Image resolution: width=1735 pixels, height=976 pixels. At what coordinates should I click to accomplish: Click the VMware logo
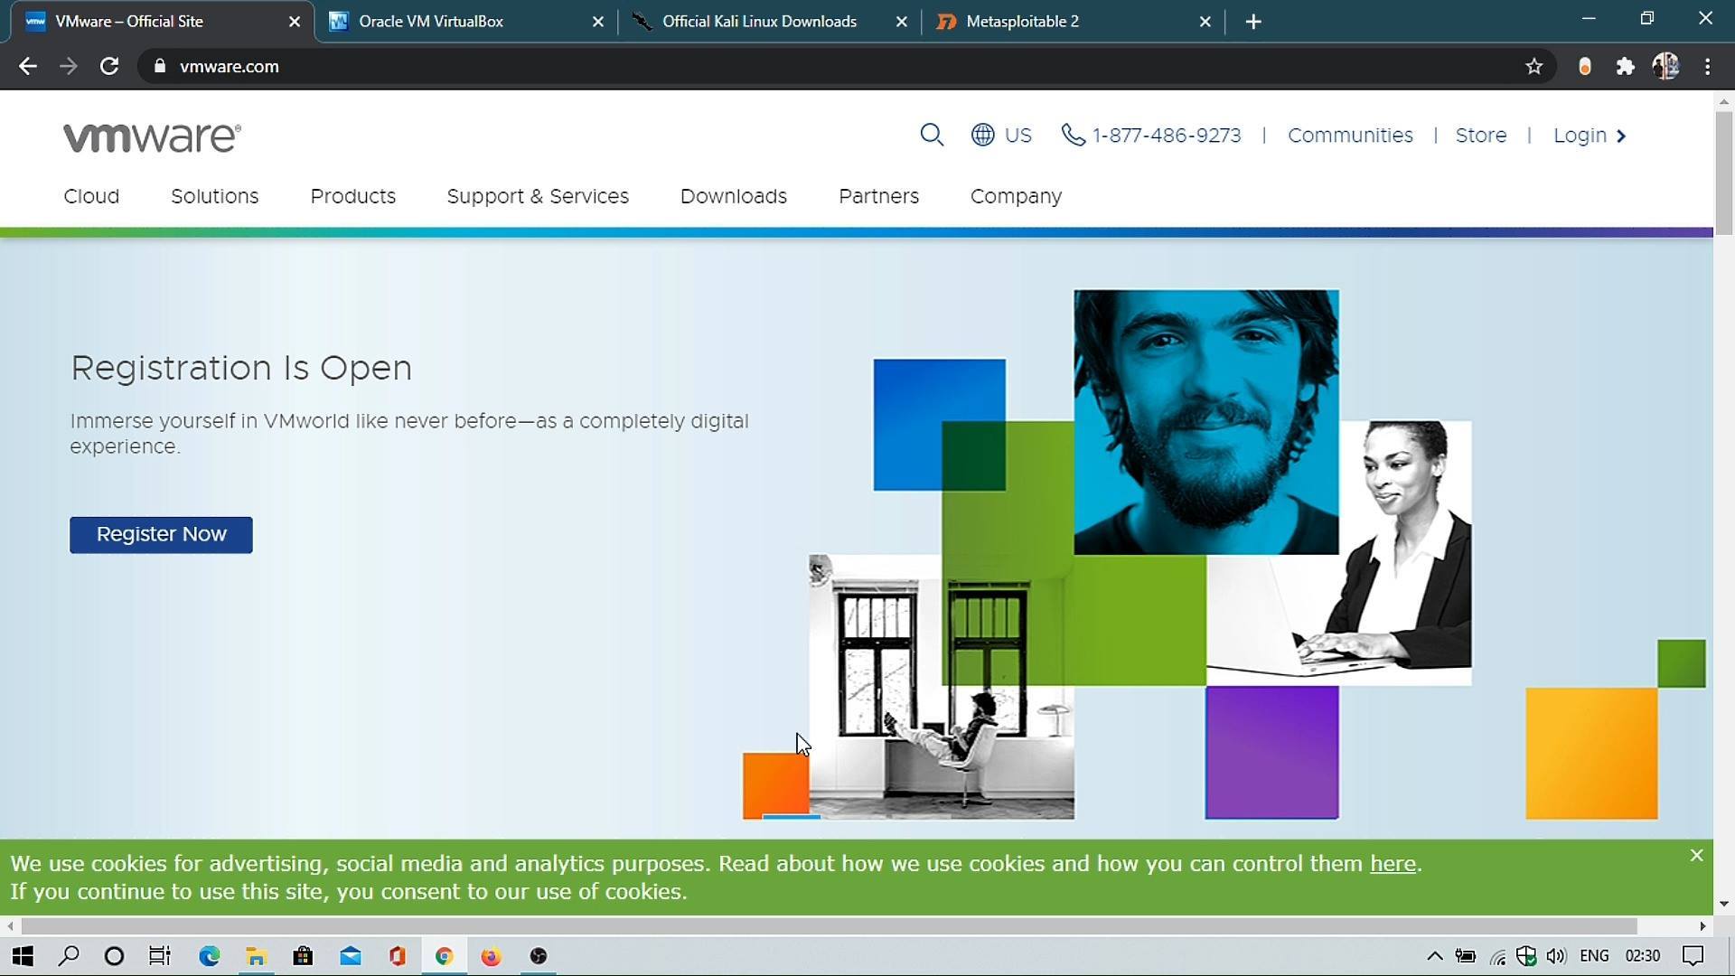click(152, 137)
